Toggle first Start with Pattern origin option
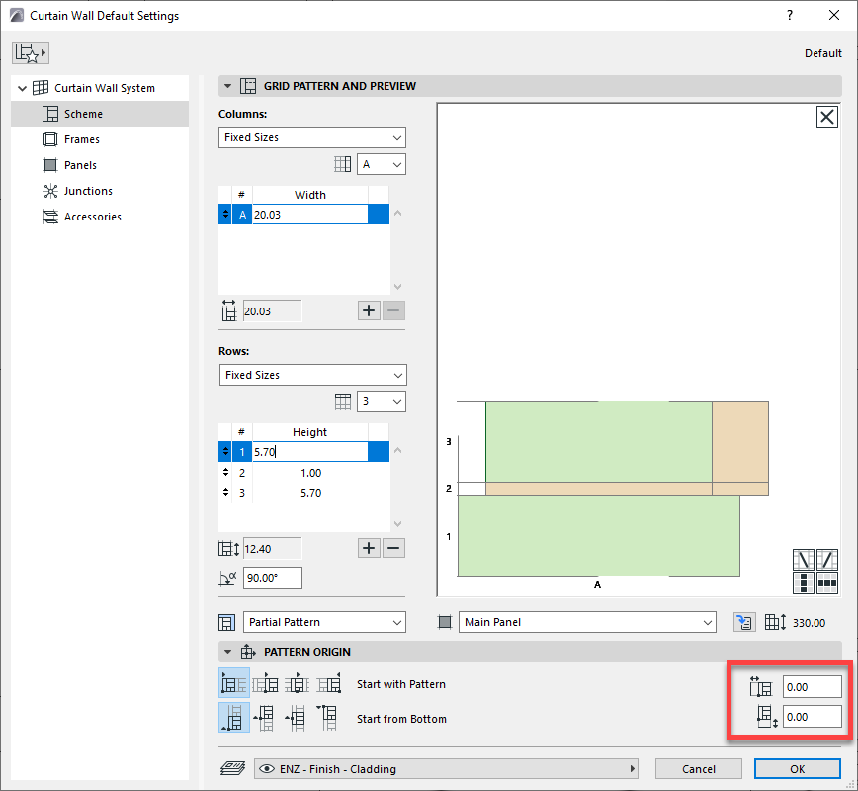The width and height of the screenshot is (858, 791). point(234,683)
